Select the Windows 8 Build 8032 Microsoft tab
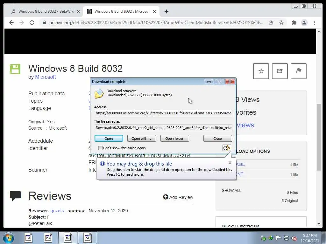This screenshot has height=244, width=326. click(x=121, y=11)
